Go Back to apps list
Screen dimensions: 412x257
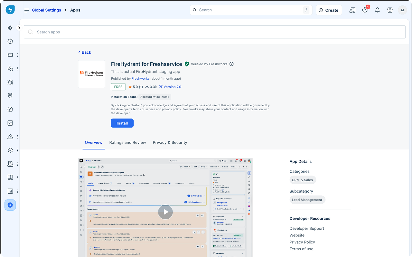pos(85,52)
